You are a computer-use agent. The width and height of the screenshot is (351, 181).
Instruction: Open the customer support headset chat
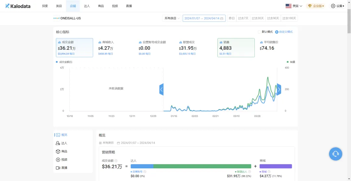click(x=335, y=154)
